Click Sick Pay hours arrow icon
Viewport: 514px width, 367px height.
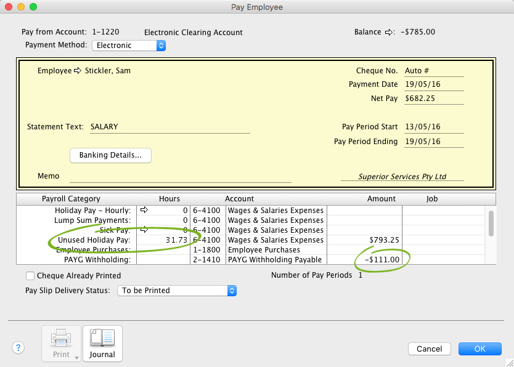(x=144, y=230)
